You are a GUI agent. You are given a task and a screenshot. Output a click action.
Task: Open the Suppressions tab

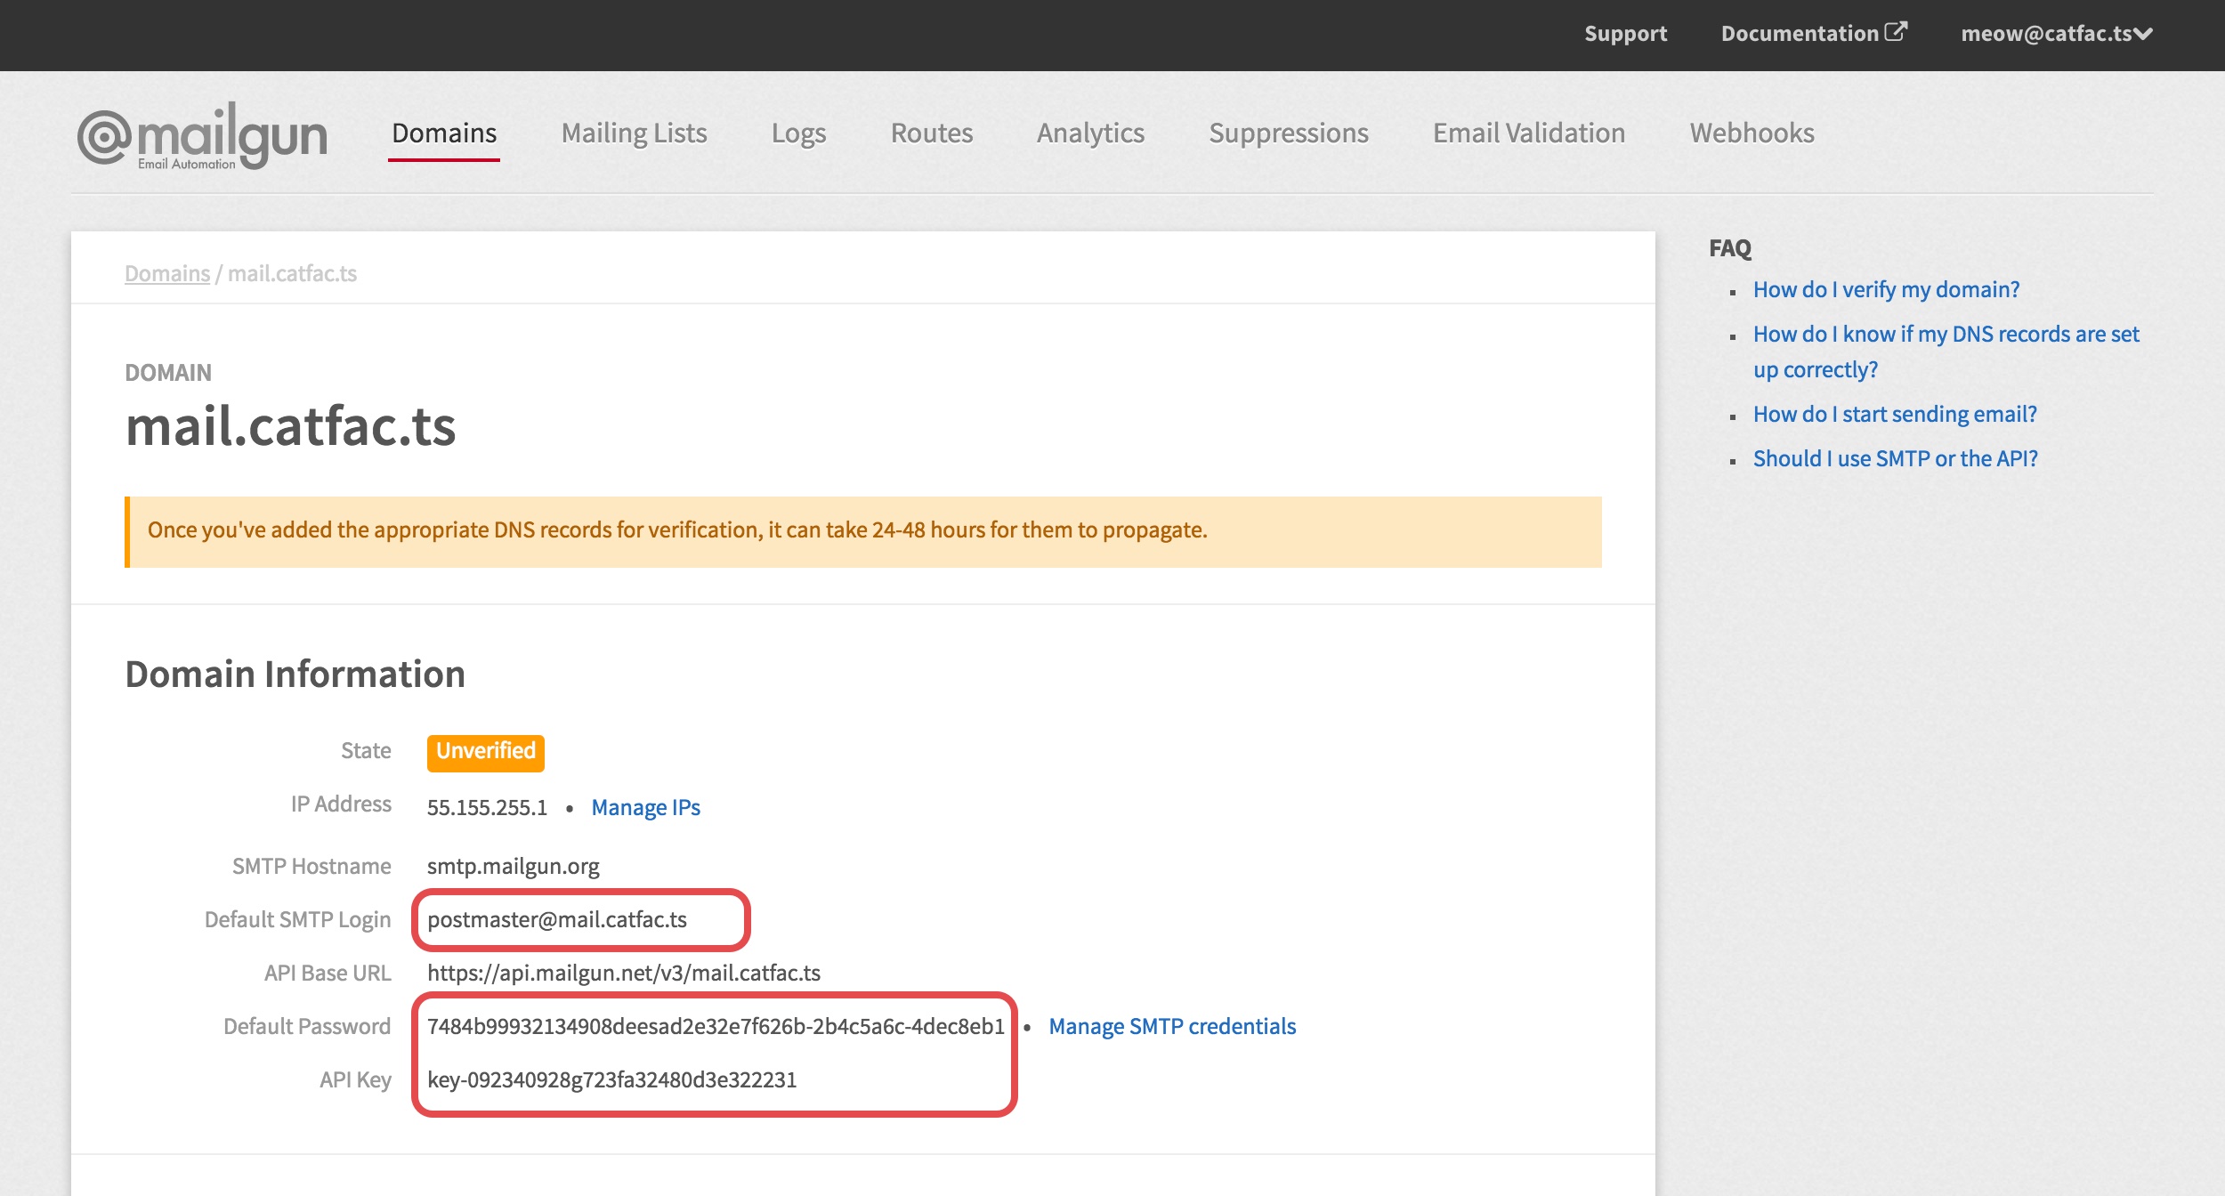pyautogui.click(x=1289, y=133)
